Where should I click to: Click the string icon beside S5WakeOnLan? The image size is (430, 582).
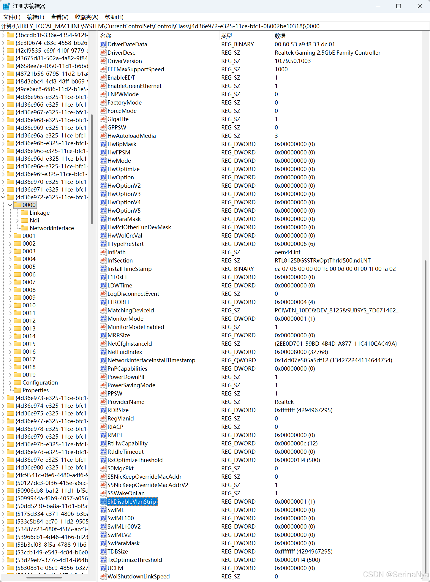point(103,493)
